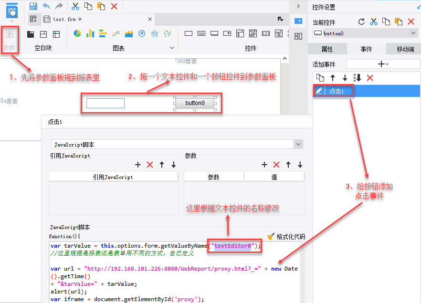Click the 格式化代码 format code button
Image resolution: width=421 pixels, height=303 pixels.
[x=286, y=237]
